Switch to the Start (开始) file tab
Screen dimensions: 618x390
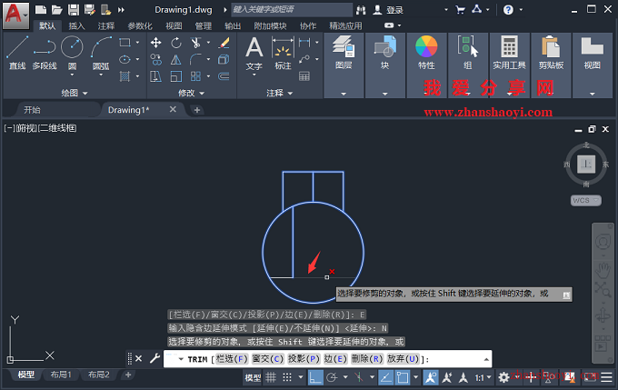pyautogui.click(x=33, y=110)
